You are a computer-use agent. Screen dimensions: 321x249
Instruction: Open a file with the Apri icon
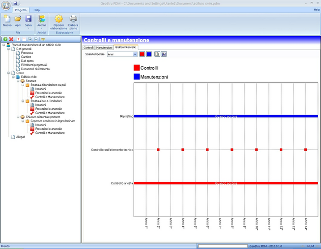(x=18, y=19)
